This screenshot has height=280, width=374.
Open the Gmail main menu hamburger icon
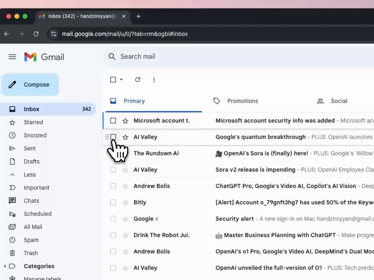12,57
